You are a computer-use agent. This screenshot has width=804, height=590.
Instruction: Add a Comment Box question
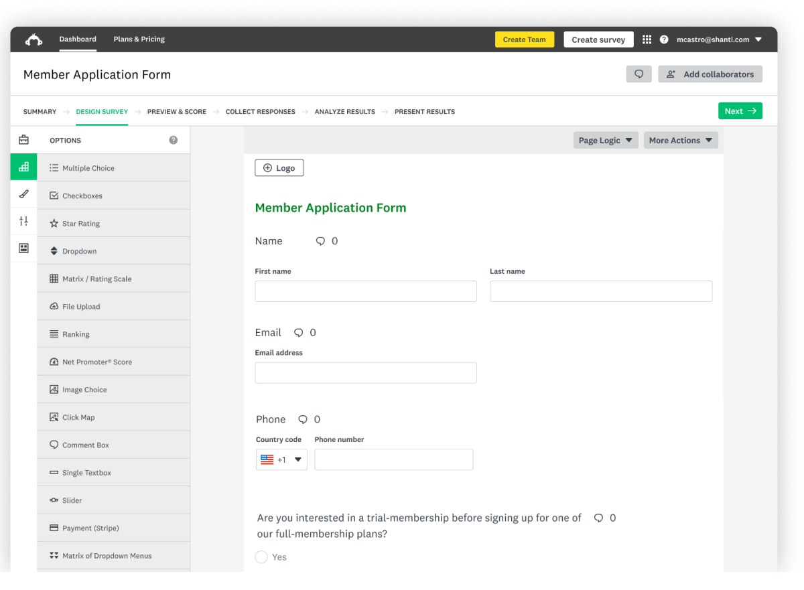point(113,445)
